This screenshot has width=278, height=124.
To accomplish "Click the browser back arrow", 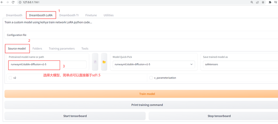I will coord(2,2).
